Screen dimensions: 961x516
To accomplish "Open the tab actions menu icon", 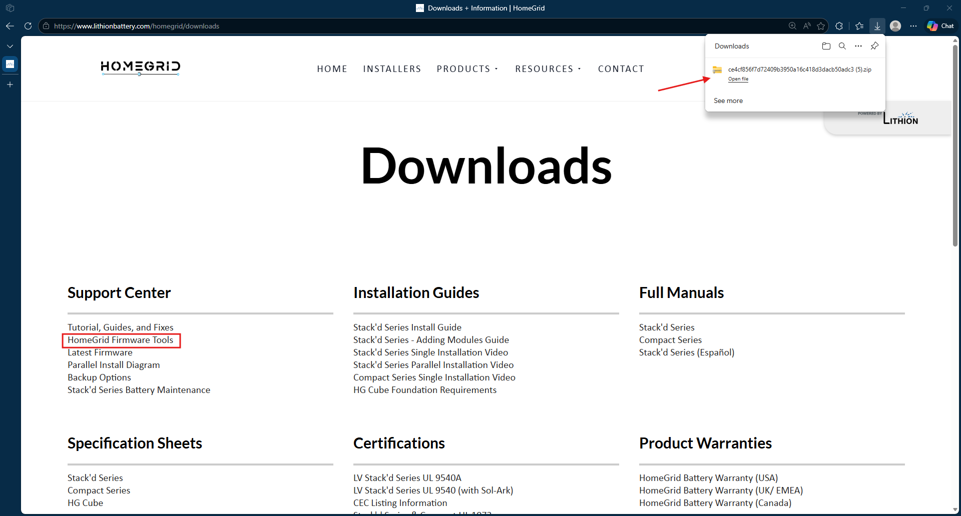I will [10, 8].
